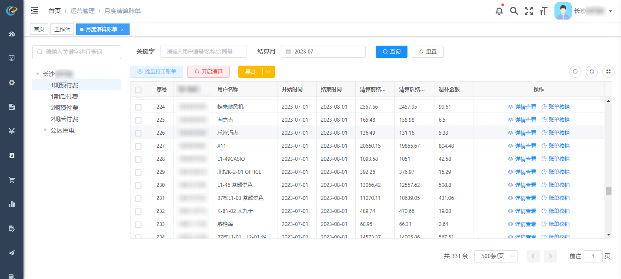
Task: Select 2期预付费 in the tree
Action: [64, 108]
